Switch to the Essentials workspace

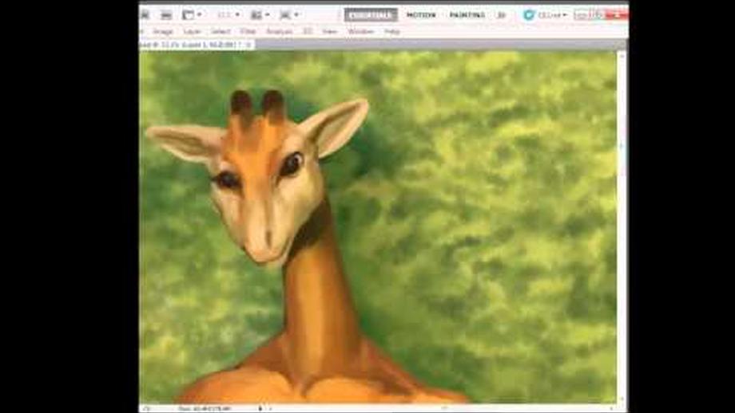[x=371, y=15]
